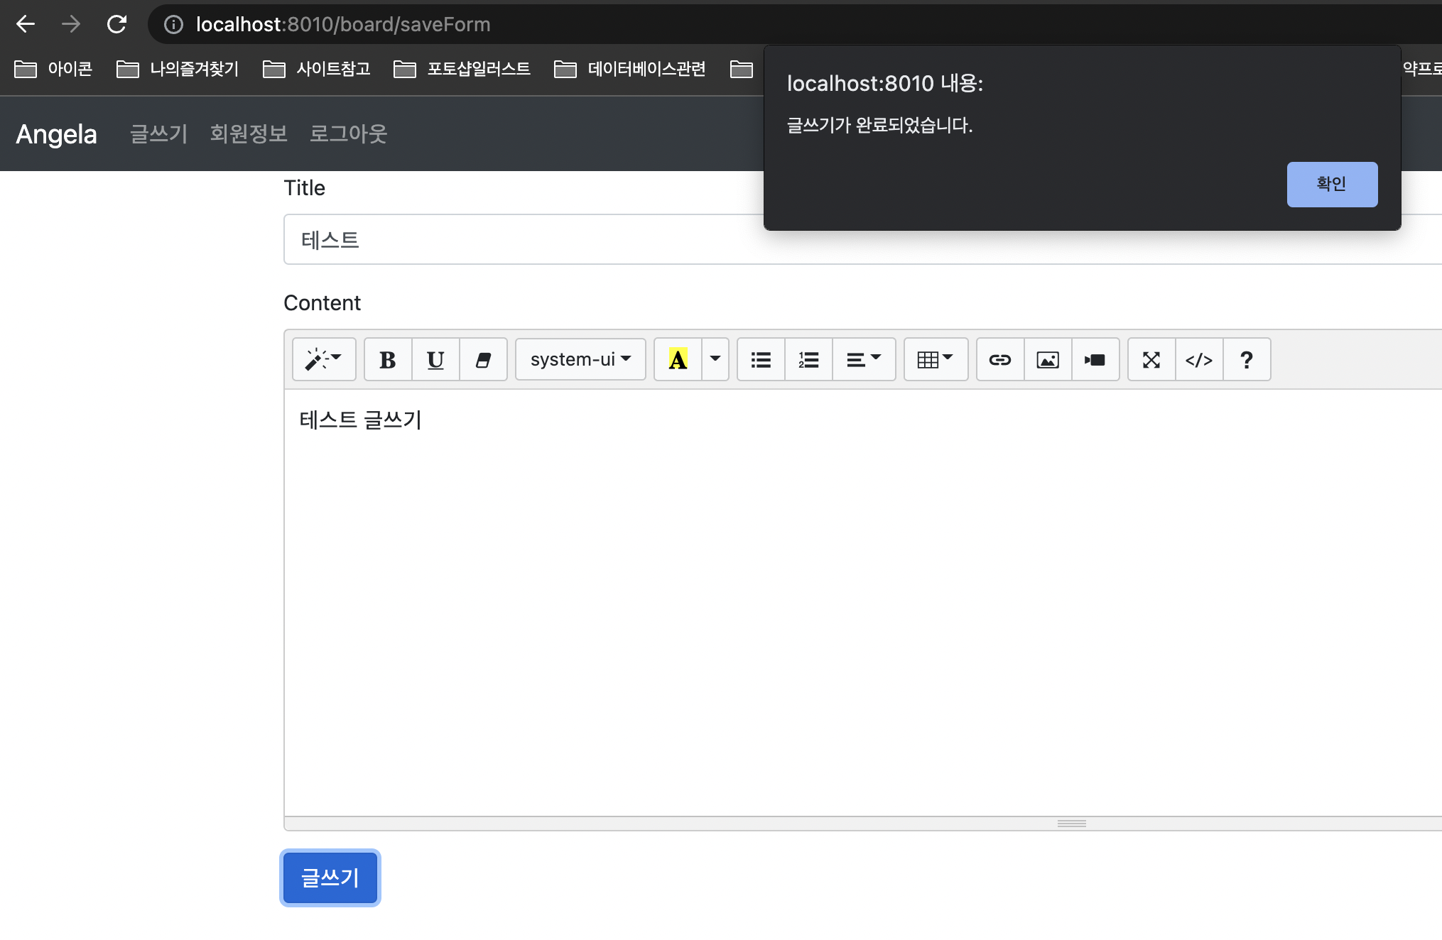
Task: Click the insert link icon
Action: coord(1000,359)
